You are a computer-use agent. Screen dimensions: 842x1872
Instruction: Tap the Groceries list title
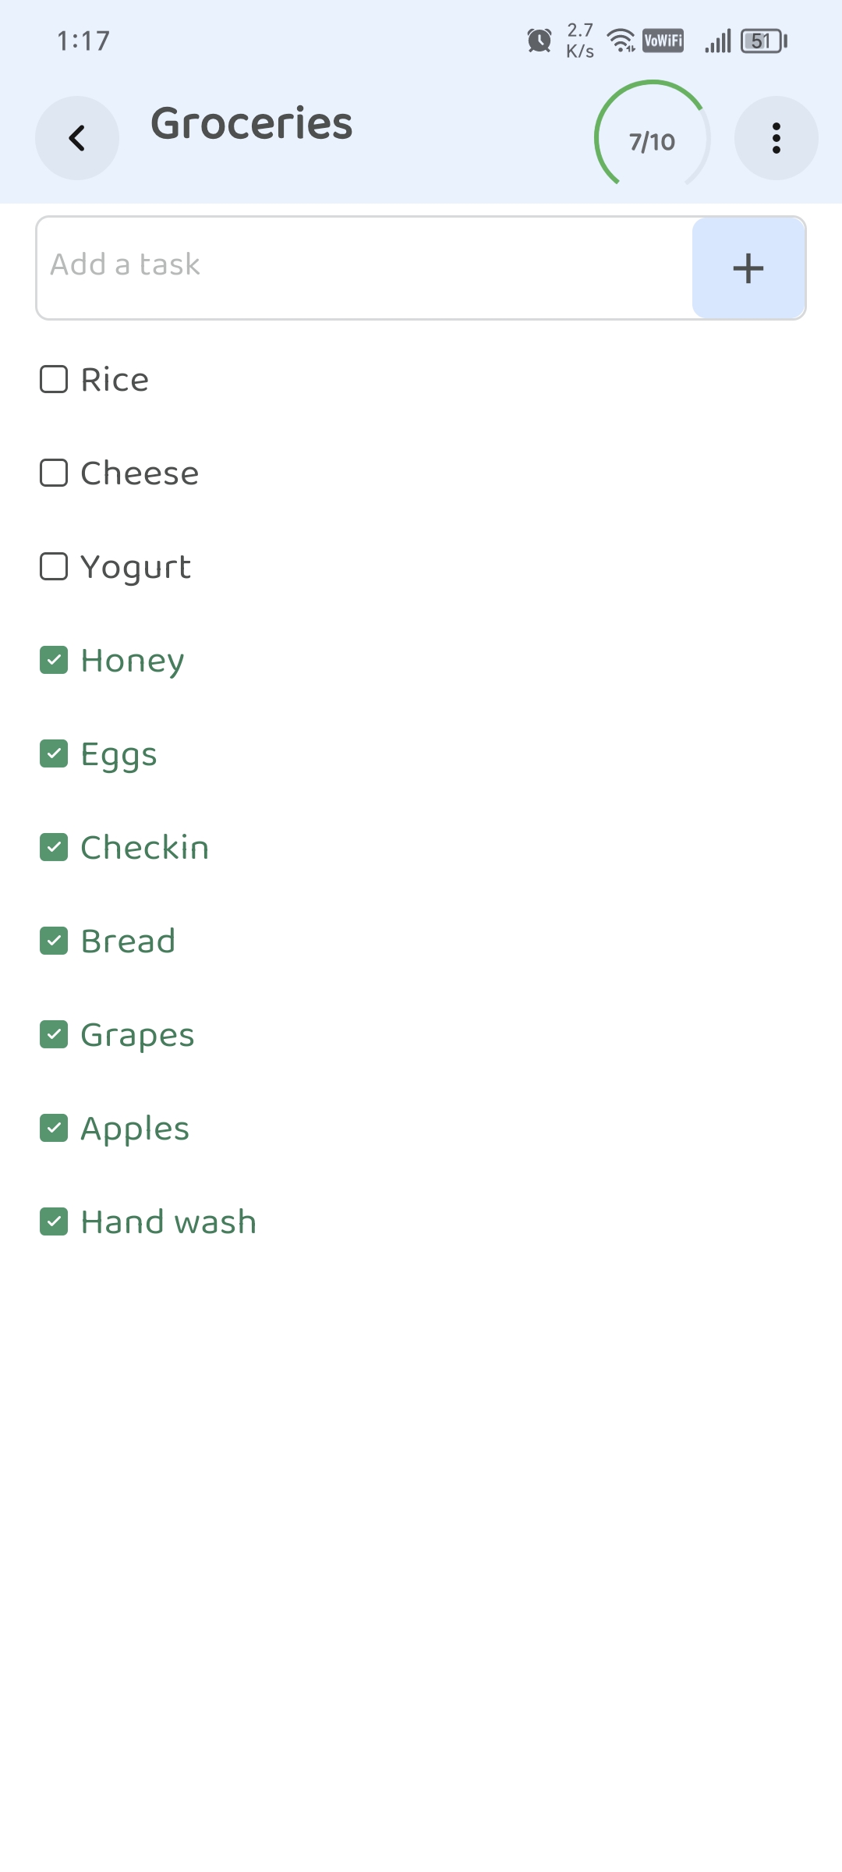[x=251, y=124]
